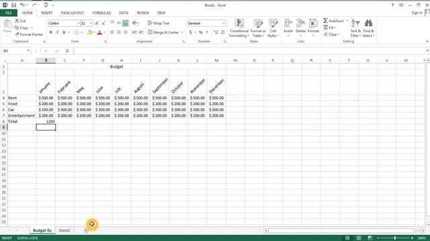Click the Save icon in quick access toolbar
Image resolution: width=430 pixels, height=241 pixels.
pyautogui.click(x=13, y=5)
